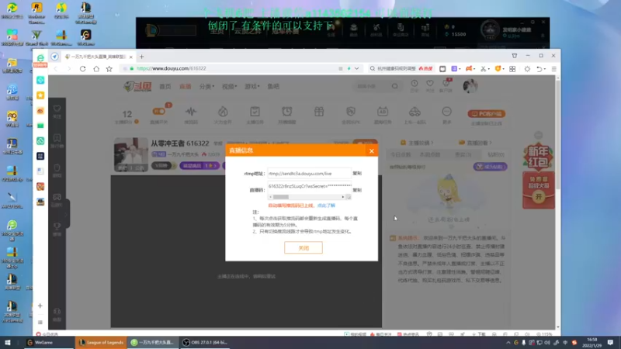Click the browser undo-close arrow icon
This screenshot has height=349, width=621.
pyautogui.click(x=539, y=69)
